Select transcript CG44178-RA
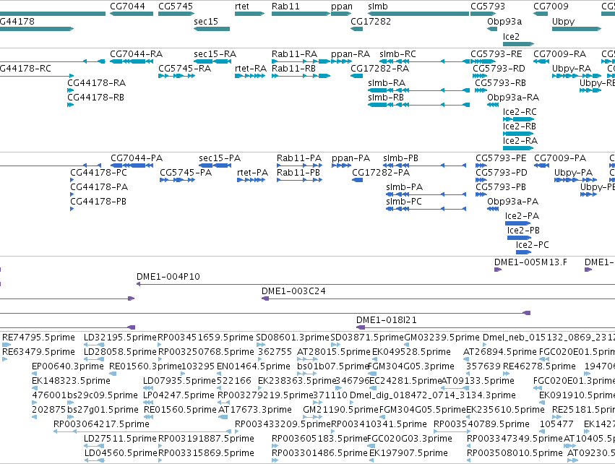The height and width of the screenshot is (464, 615). [97, 83]
